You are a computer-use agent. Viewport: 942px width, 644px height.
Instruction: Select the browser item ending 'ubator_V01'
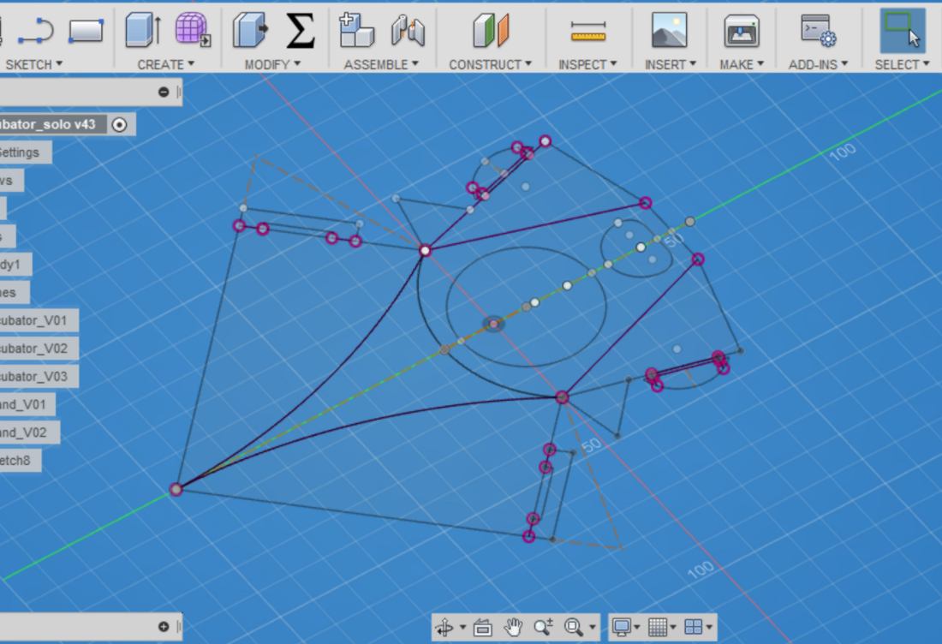(x=39, y=320)
